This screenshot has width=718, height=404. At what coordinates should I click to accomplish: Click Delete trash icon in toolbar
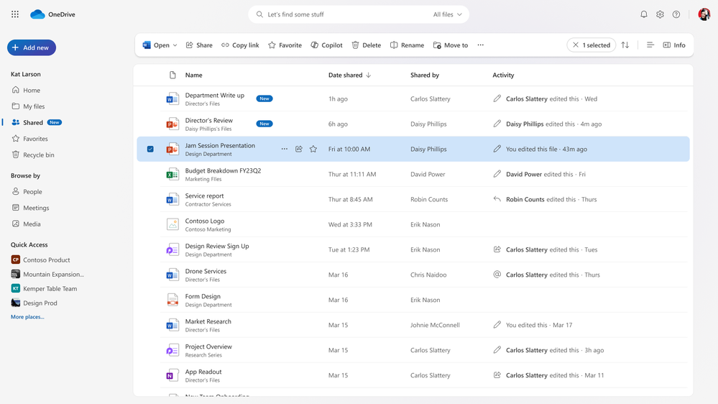[x=366, y=45]
